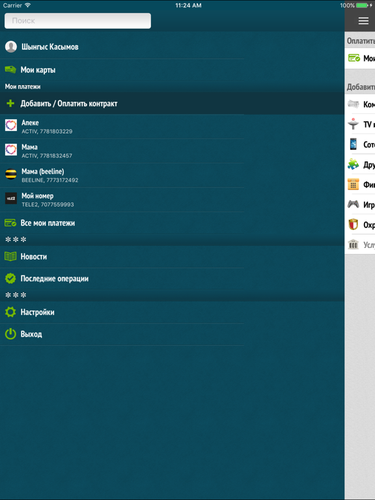Select the Beeline logo for Мама (beeline)
The height and width of the screenshot is (500, 375).
pos(11,174)
